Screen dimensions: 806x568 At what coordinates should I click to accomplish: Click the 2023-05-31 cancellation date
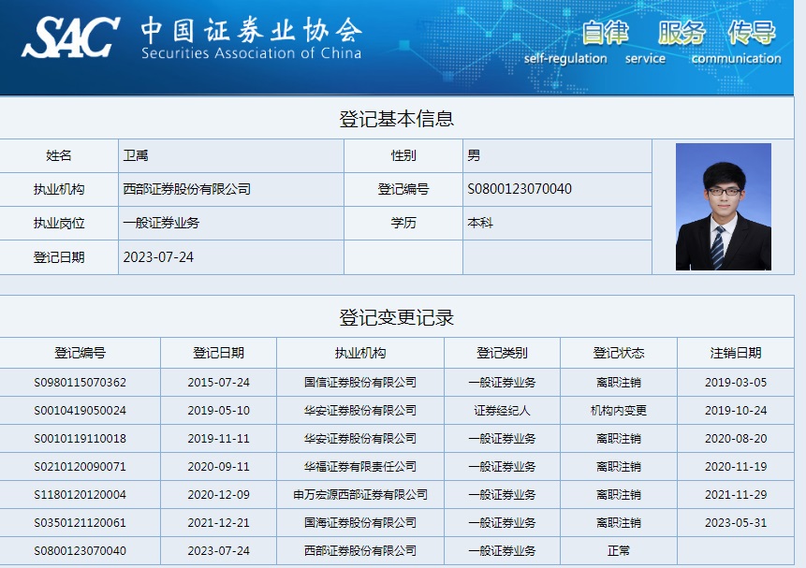point(735,523)
